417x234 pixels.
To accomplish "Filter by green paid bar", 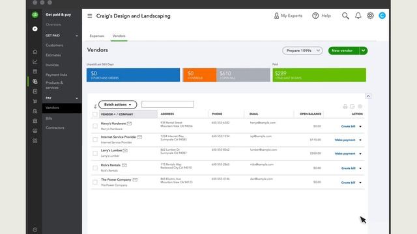I will point(319,75).
